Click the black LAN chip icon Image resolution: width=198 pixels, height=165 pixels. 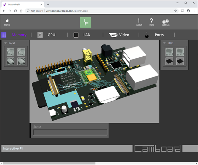[76, 35]
